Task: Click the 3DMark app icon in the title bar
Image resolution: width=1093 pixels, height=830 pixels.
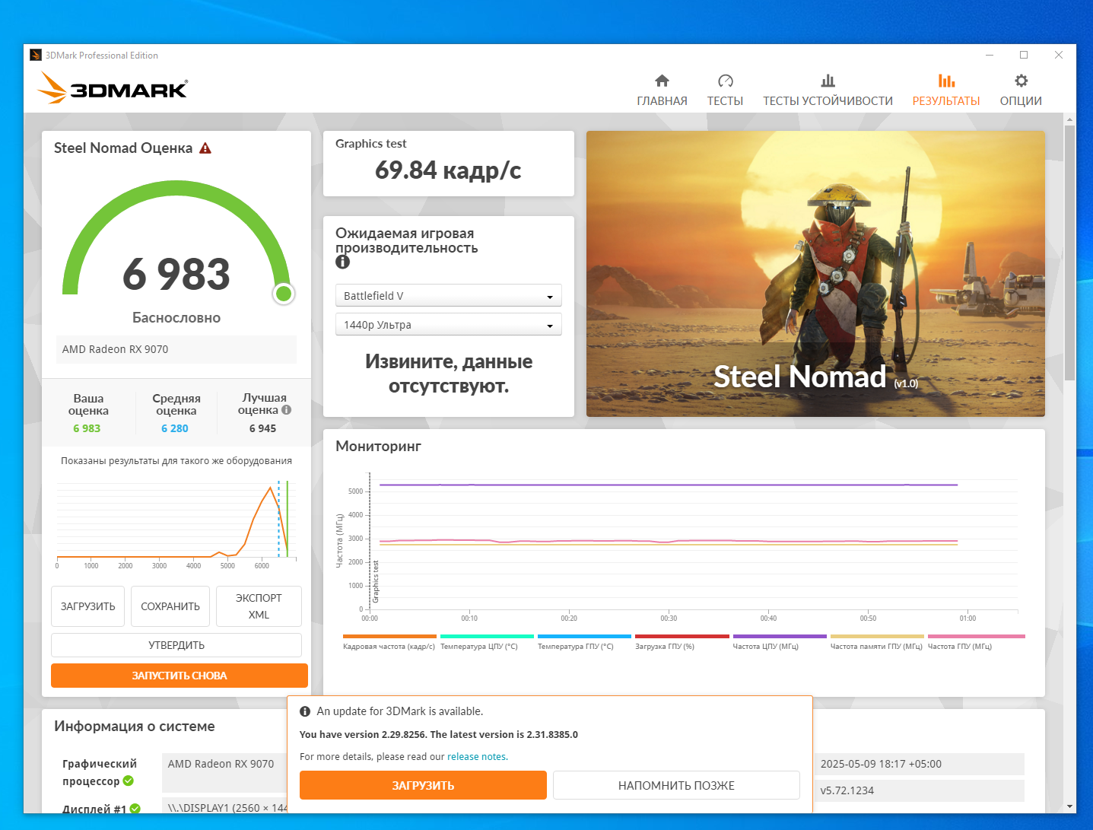Action: point(36,55)
